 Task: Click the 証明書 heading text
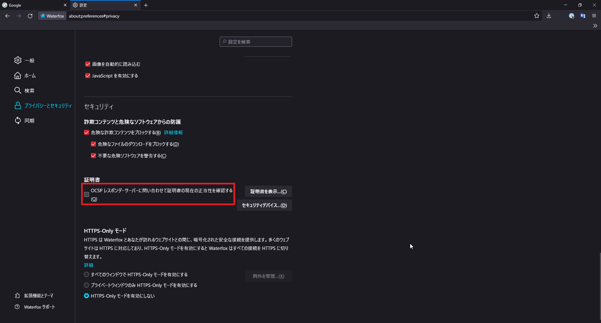92,180
